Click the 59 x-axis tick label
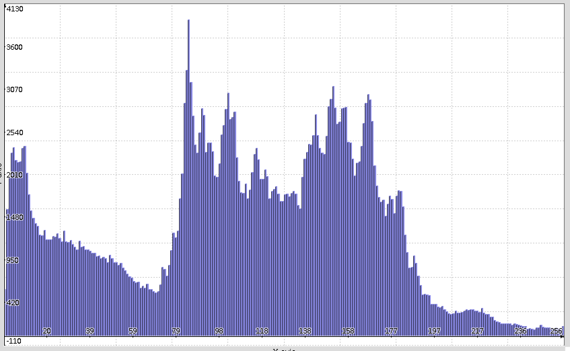Screen dimensions: 570x351 pyautogui.click(x=133, y=331)
